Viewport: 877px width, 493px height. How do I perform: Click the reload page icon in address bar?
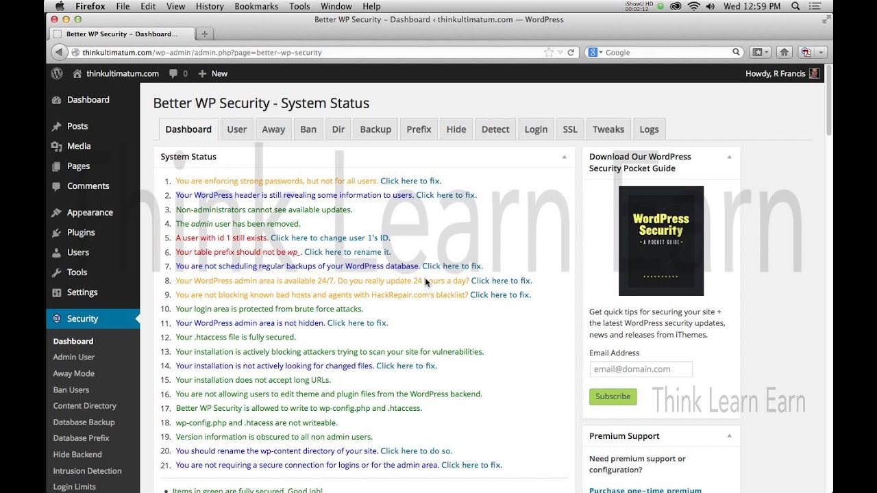click(571, 52)
